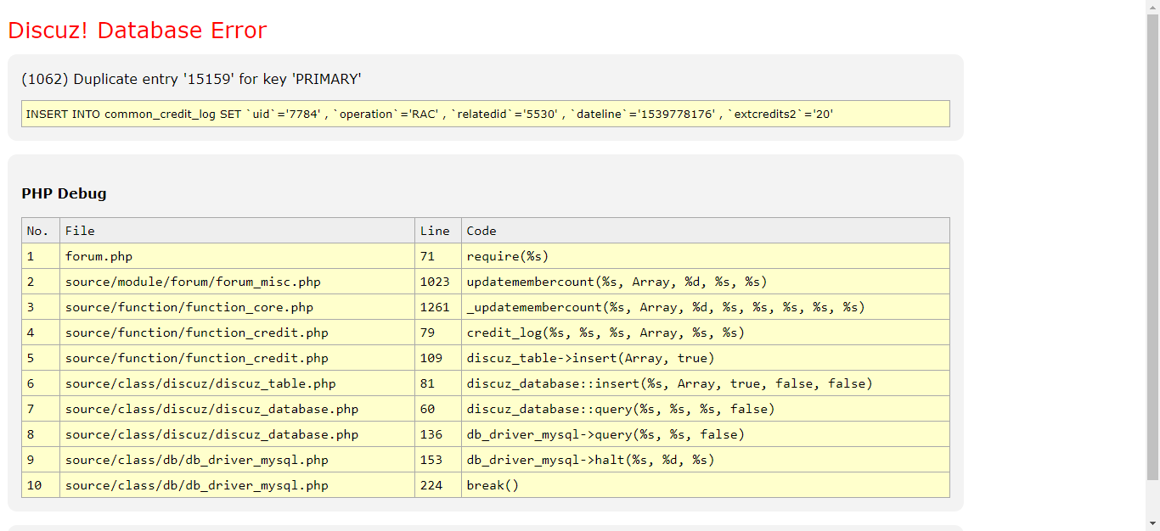The height and width of the screenshot is (531, 1160).
Task: Click the _updatemembercount code cell
Action: click(706, 307)
